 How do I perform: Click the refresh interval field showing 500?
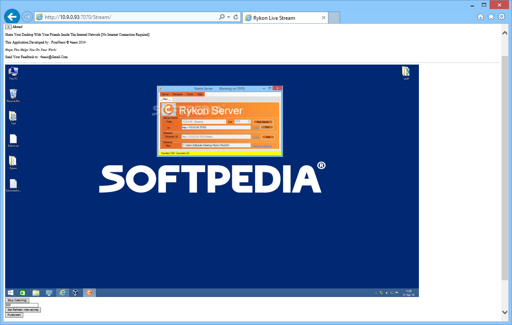(x=22, y=305)
